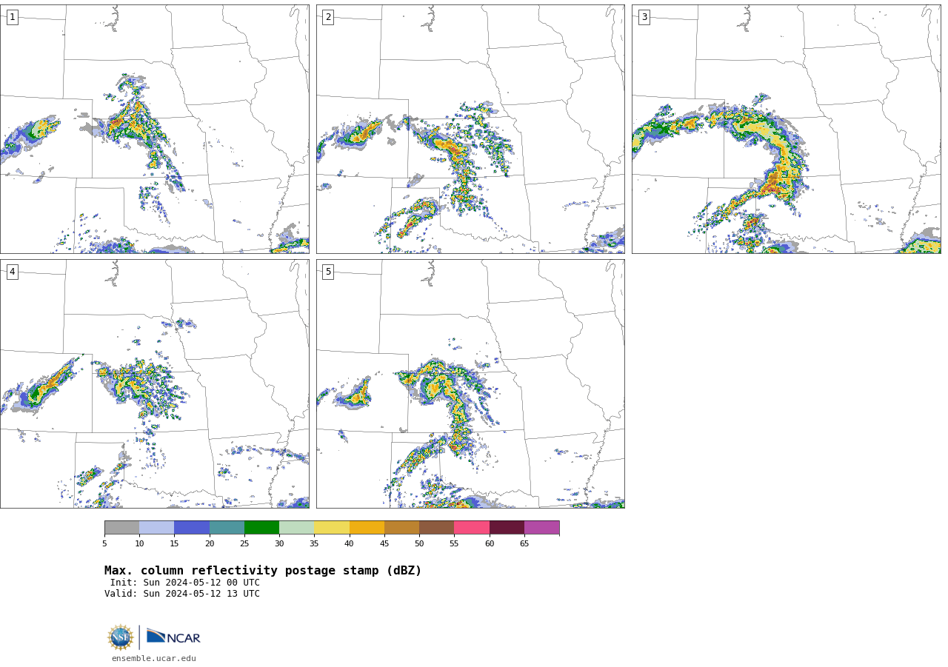Click the ensemble.ucar.edu text
Screen dimensions: 948x667
[x=154, y=658]
